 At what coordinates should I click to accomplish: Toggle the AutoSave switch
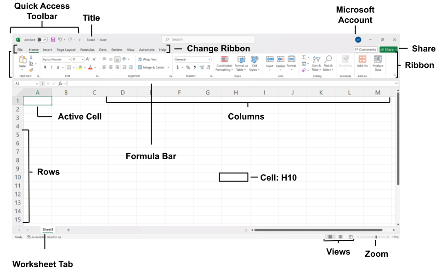(42, 40)
